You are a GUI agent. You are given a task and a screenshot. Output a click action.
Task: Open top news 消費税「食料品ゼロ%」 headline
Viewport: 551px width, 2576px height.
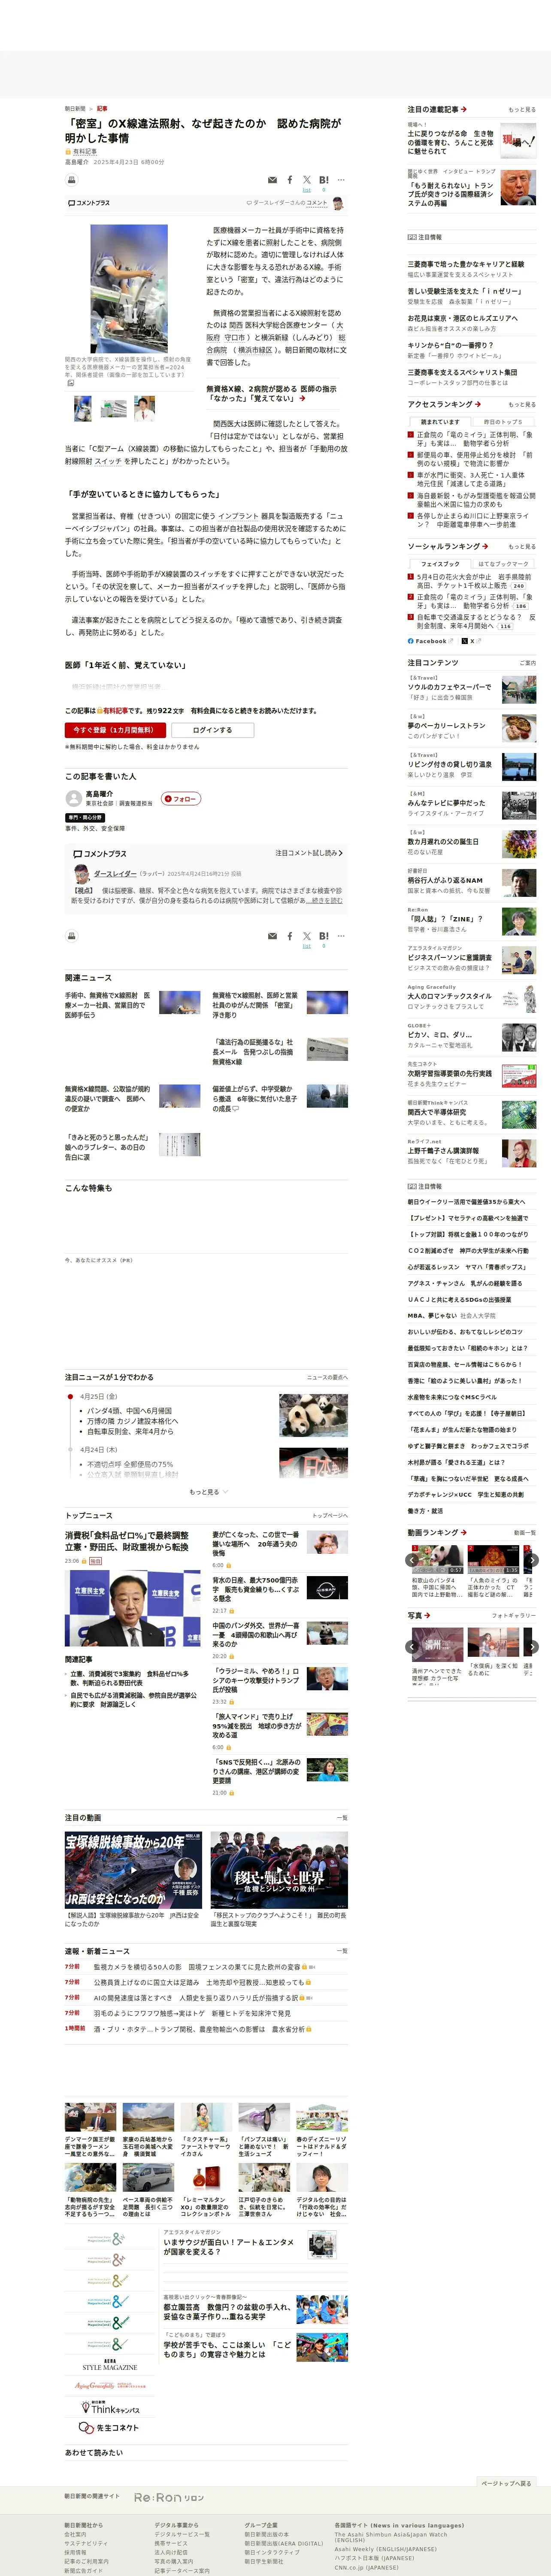127,1541
